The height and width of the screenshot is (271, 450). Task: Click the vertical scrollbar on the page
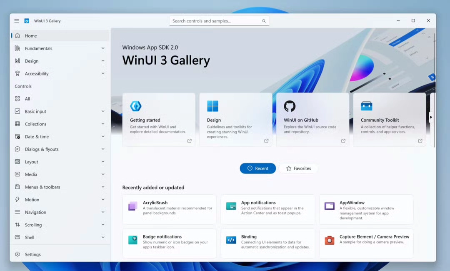click(435, 90)
